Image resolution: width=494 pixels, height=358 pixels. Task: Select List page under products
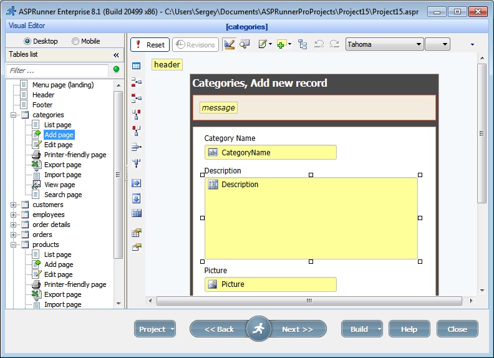(x=57, y=254)
